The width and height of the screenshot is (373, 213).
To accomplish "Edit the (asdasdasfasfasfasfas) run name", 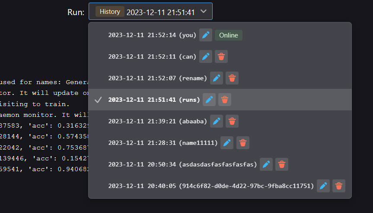I will [266, 164].
